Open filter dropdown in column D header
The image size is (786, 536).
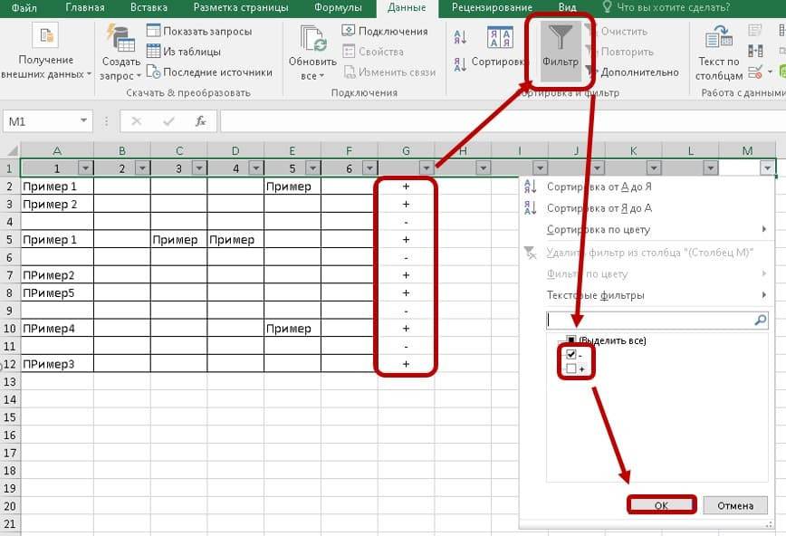pos(256,168)
